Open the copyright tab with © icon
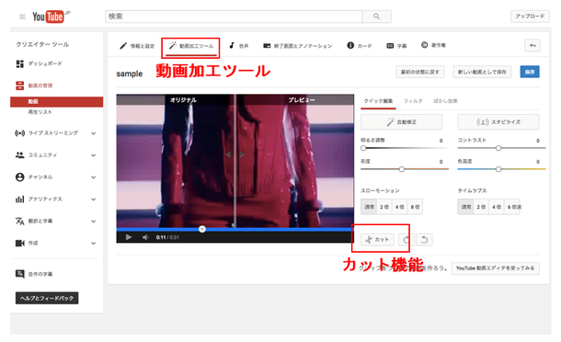Screen dimensions: 561x342 pos(433,45)
